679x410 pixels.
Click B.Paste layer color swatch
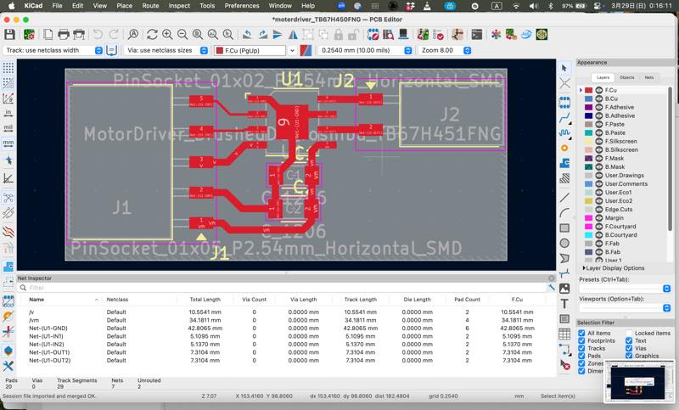point(588,133)
